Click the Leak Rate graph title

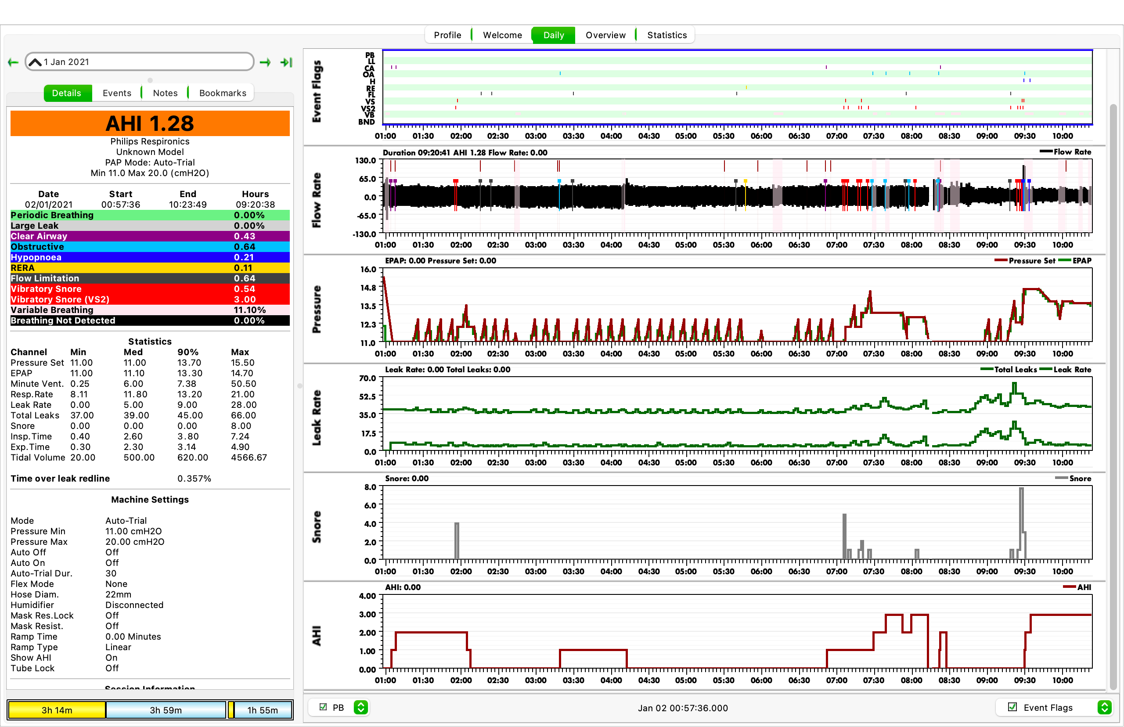pos(317,418)
